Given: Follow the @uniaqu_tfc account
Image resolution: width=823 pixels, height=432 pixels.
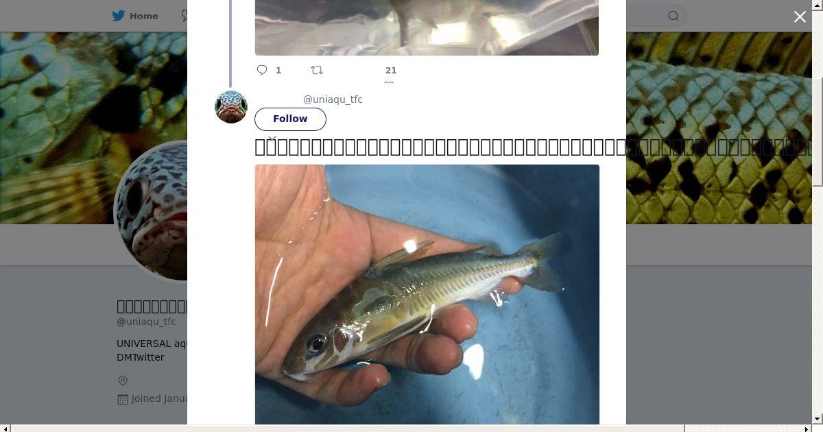Looking at the screenshot, I should click(290, 119).
